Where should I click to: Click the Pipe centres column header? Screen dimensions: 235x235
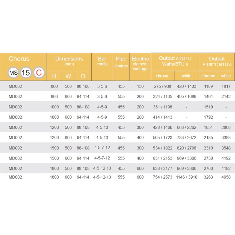pos(121,62)
